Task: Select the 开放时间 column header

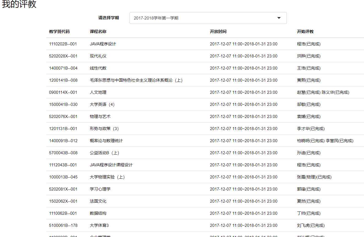Action: [x=218, y=31]
